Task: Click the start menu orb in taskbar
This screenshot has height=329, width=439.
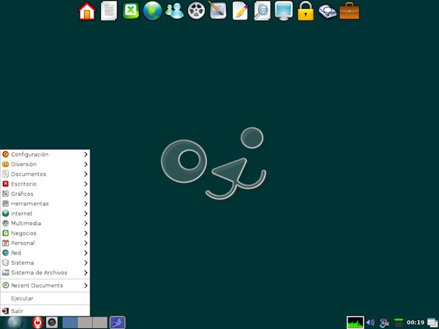Action: tap(15, 322)
